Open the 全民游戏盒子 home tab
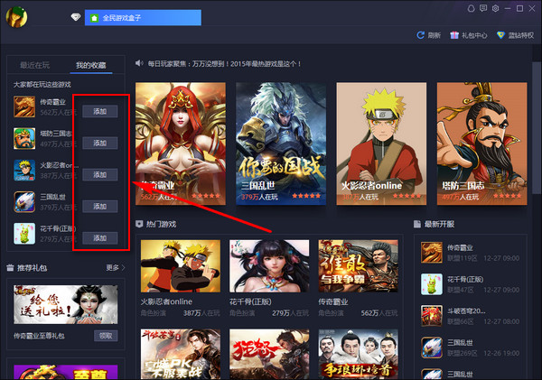Image resolution: width=542 pixels, height=380 pixels. (143, 18)
